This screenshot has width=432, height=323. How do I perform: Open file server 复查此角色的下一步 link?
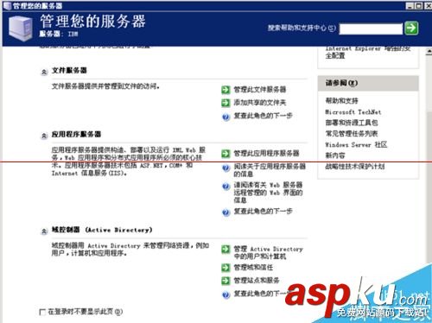[x=263, y=116]
